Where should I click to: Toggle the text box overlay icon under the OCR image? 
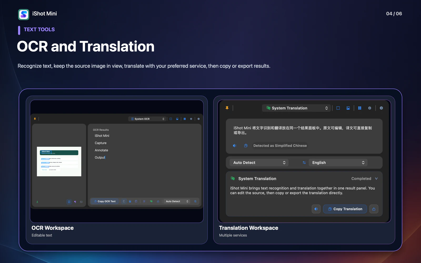[69, 202]
